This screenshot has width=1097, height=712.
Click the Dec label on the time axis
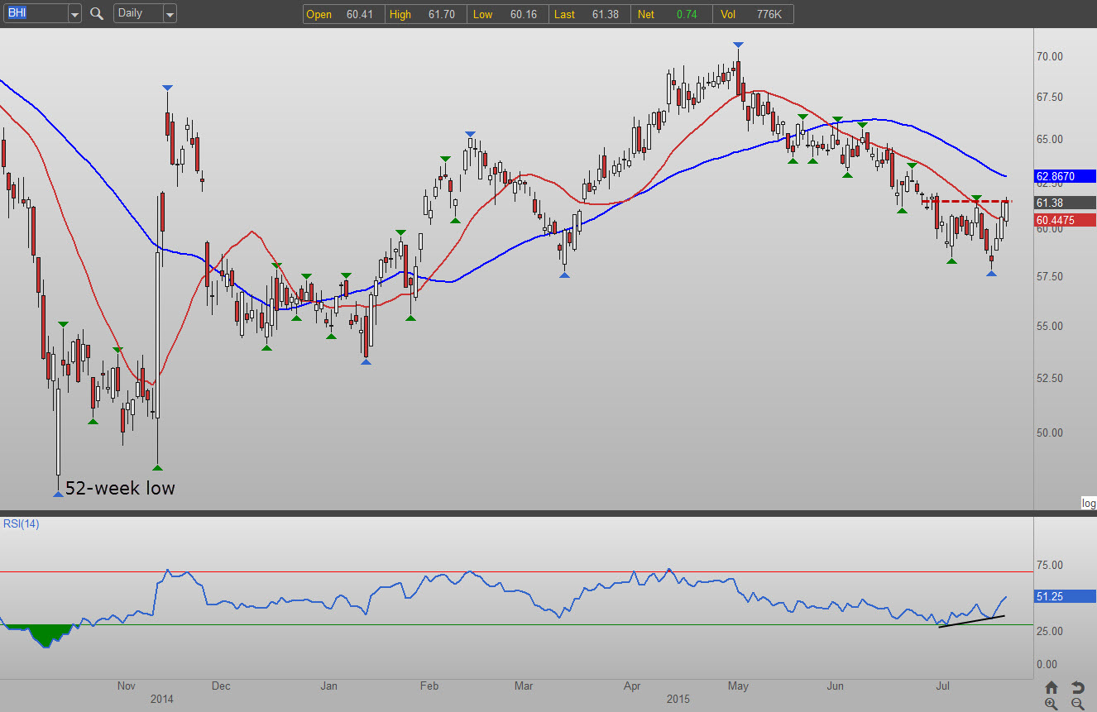(221, 686)
